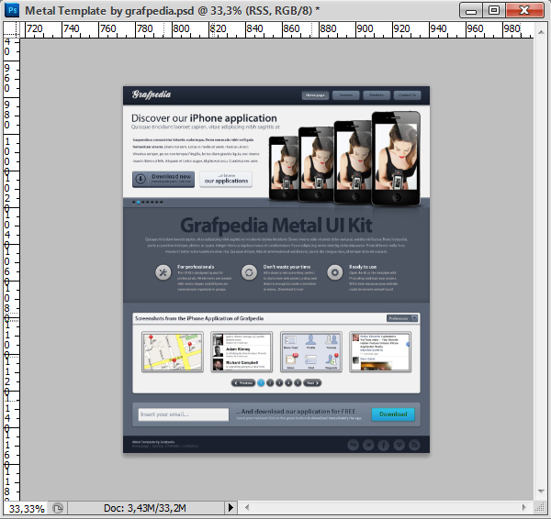551x519 pixels.
Task: Click the map screenshot thumbnail
Action: click(x=172, y=352)
